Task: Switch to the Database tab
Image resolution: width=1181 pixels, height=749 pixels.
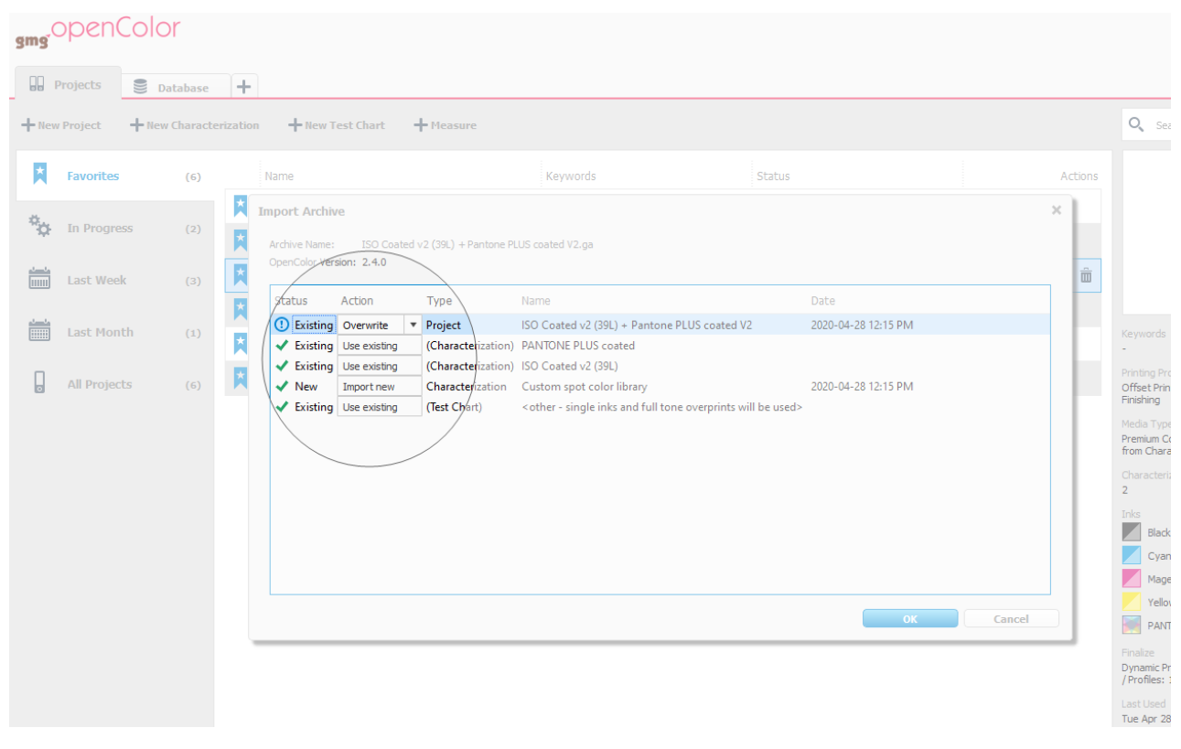Action: click(x=176, y=87)
